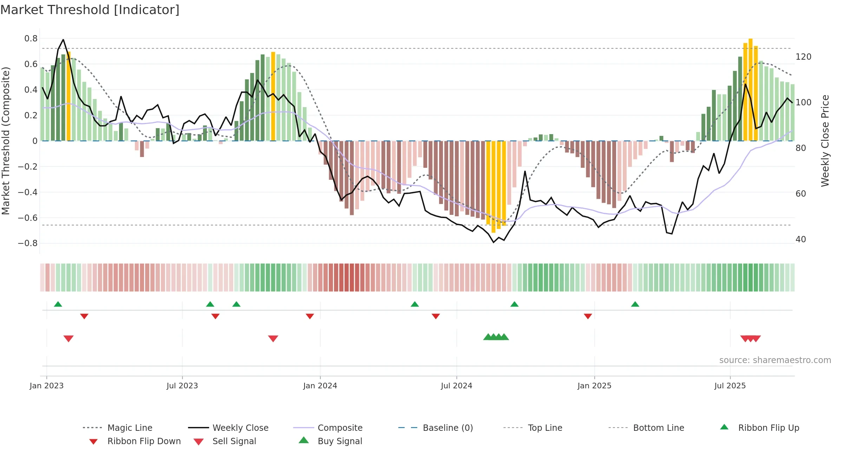Click the early August 2023 green flip-up triangle

210,304
